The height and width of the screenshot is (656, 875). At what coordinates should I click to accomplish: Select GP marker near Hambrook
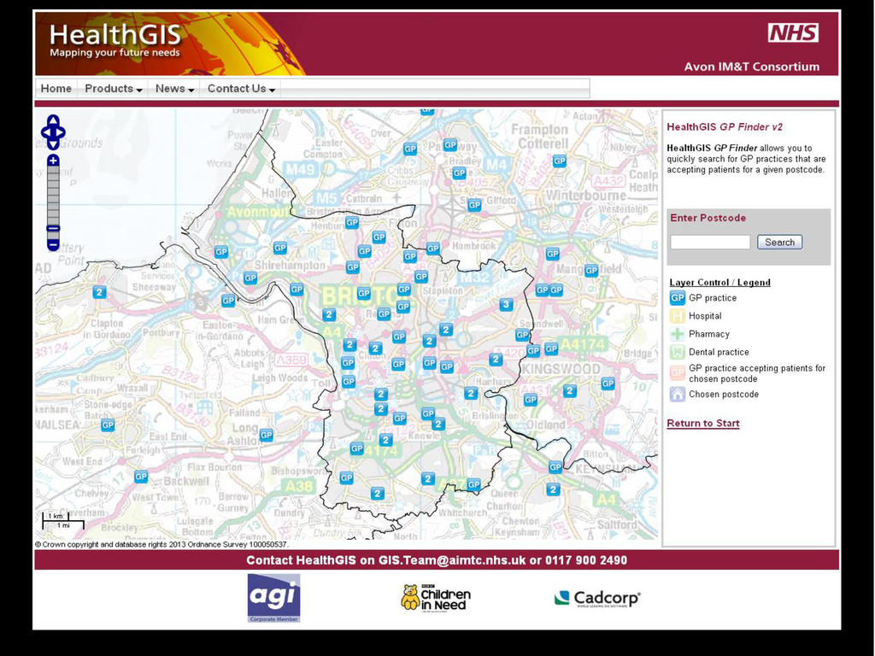433,249
